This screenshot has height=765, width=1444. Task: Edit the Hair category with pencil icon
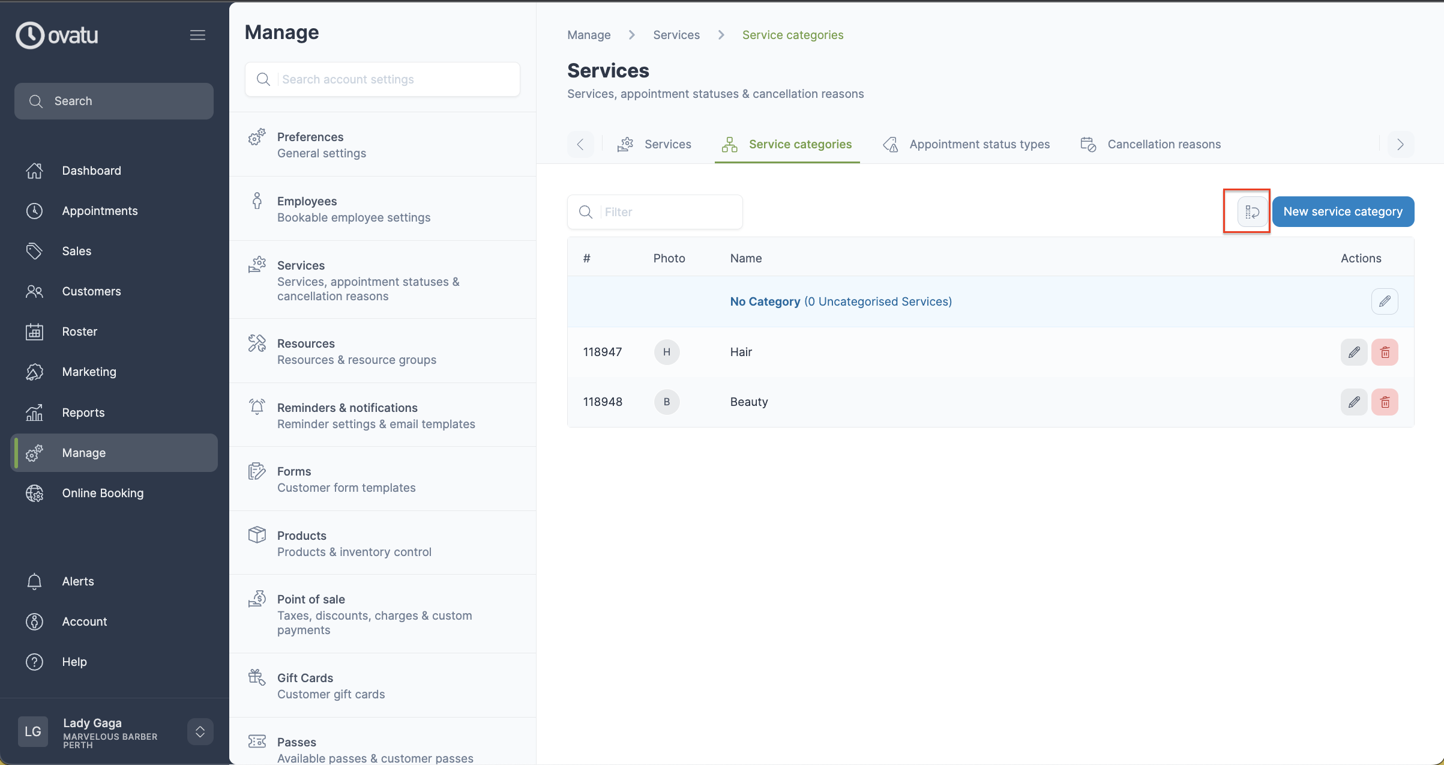coord(1354,352)
